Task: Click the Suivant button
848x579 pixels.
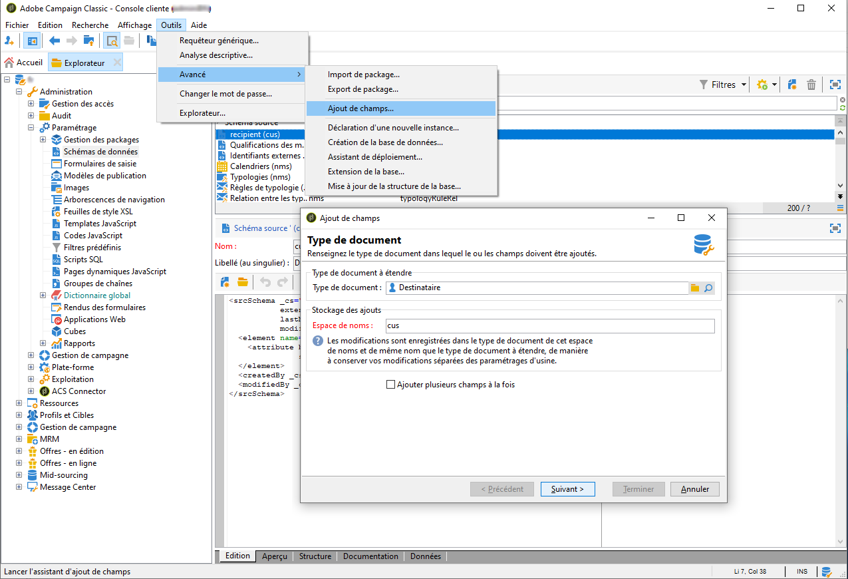Action: pos(567,489)
